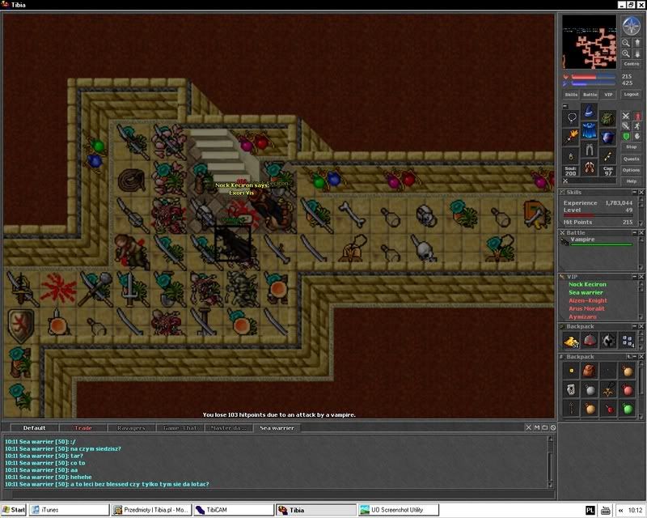Viewport: 647px width, 518px height.
Task: Click the minimap Centre button
Action: coord(632,64)
